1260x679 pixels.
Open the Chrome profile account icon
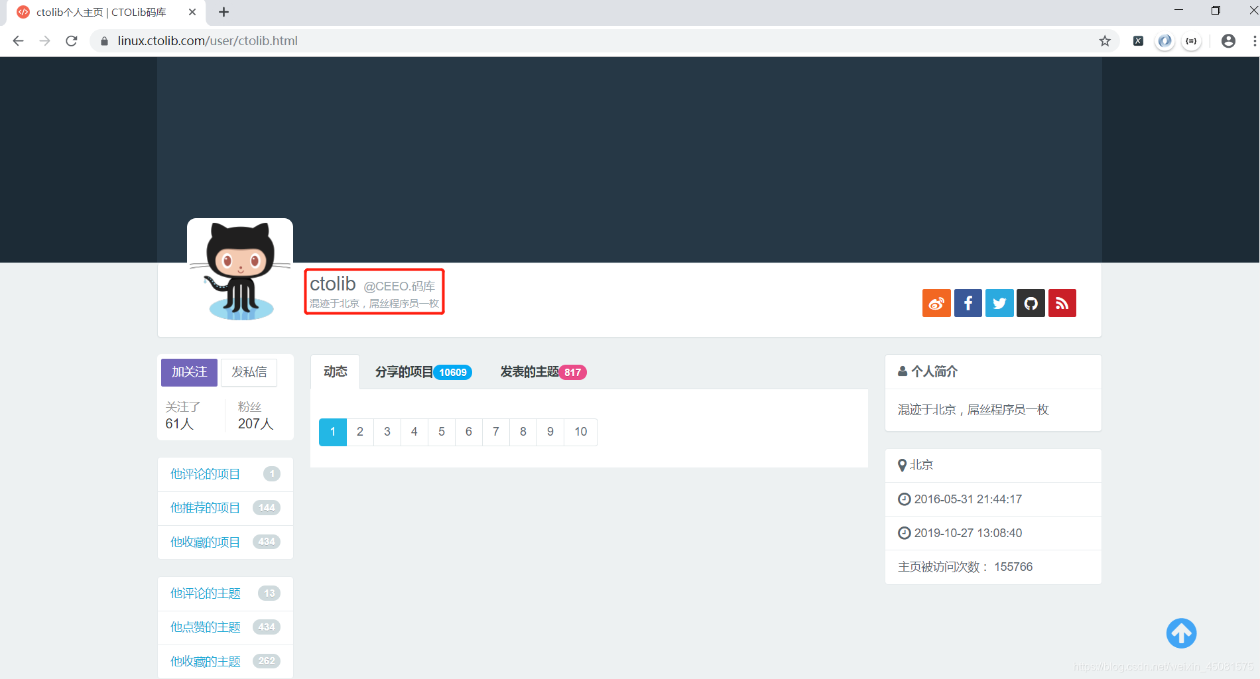click(x=1228, y=40)
